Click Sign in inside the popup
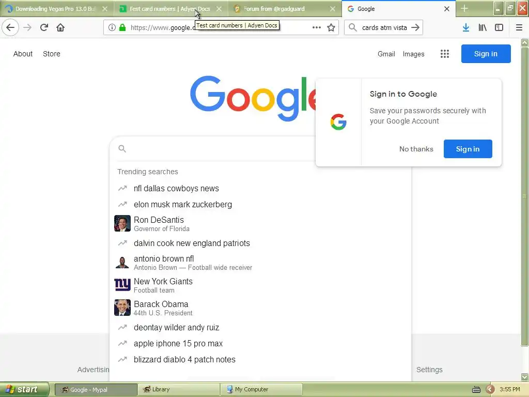The width and height of the screenshot is (529, 397). (468, 149)
